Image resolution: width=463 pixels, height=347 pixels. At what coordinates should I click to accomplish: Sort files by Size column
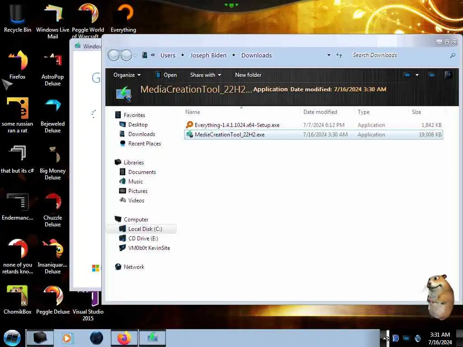coord(426,112)
